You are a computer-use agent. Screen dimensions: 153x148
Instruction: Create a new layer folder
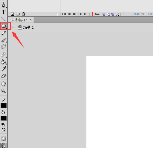tap(18, 14)
